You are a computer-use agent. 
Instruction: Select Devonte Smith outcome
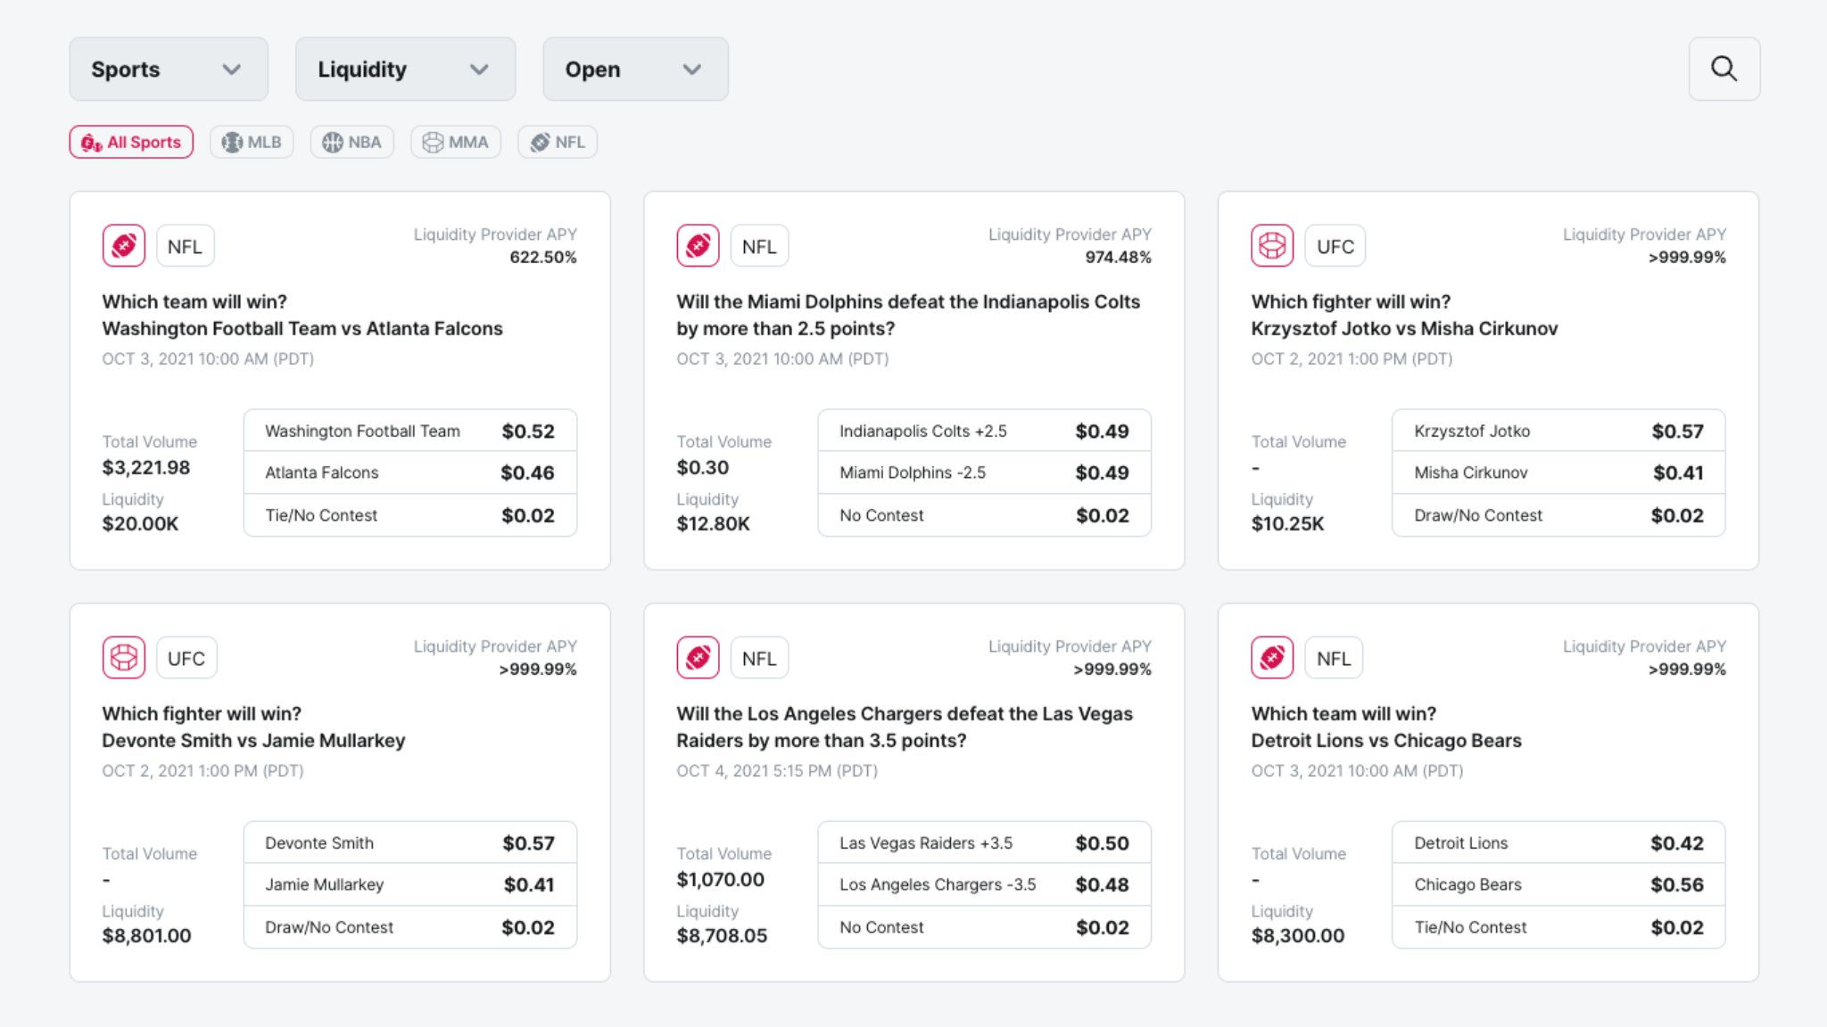click(410, 842)
